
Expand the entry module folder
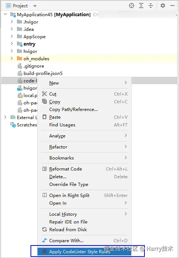tap(12, 44)
